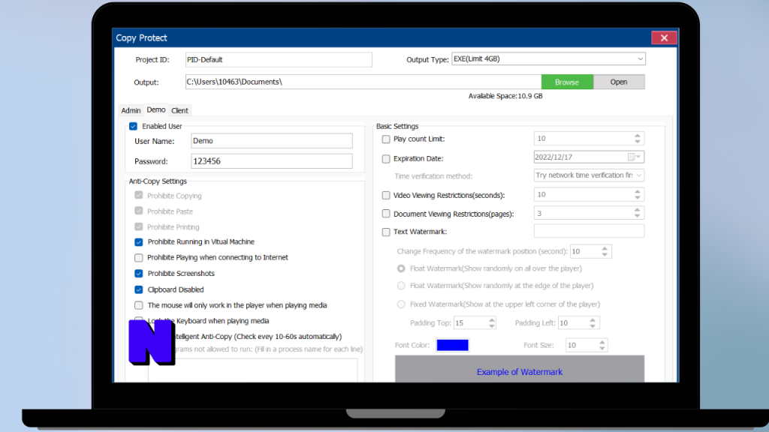
Task: Click the Project ID input field
Action: 279,60
